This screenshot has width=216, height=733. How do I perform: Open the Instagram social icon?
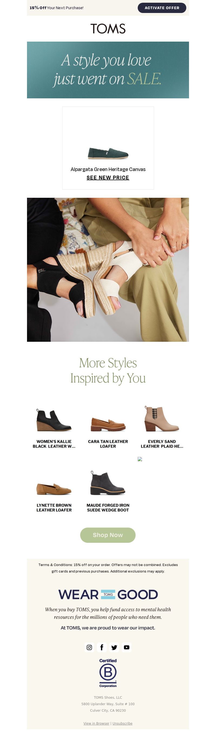point(89,647)
